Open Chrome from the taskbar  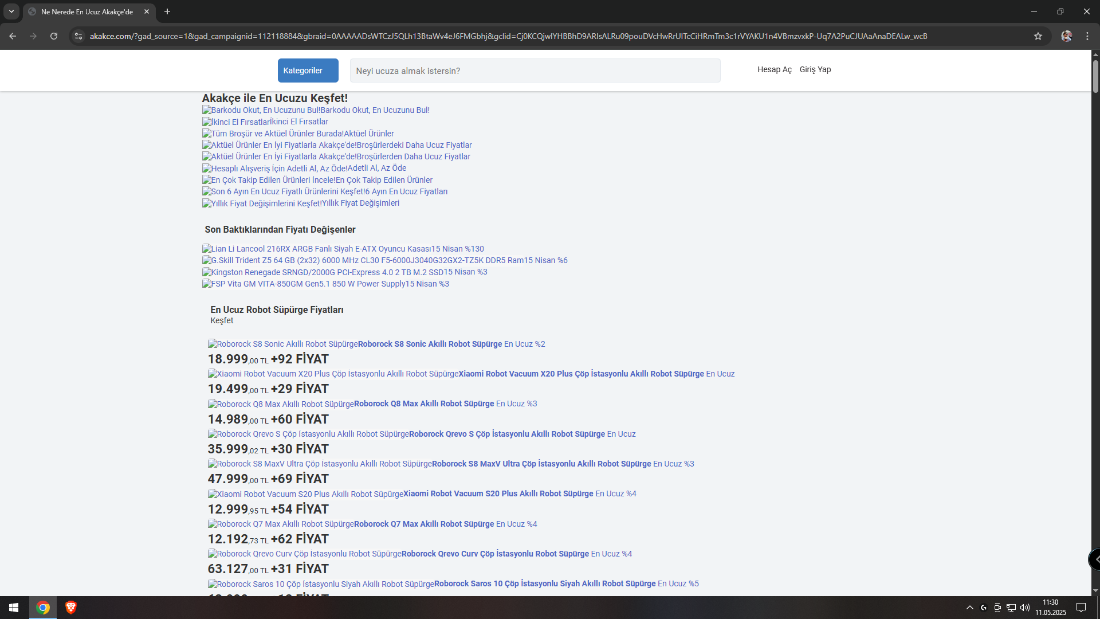(x=43, y=608)
